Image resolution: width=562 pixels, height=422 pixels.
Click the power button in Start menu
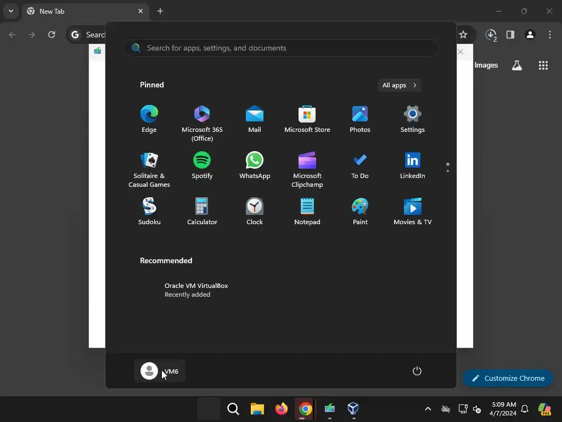pos(417,371)
